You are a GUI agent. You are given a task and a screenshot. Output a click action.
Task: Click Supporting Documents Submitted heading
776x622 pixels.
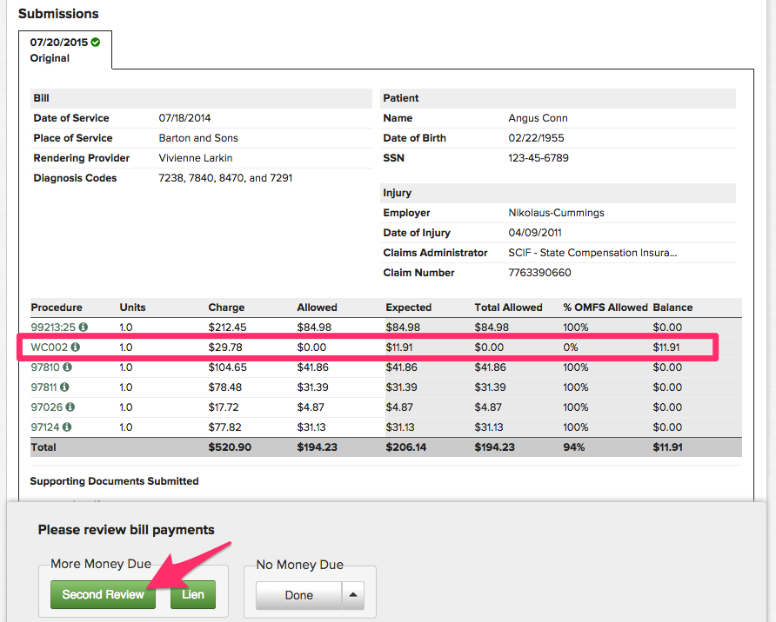click(x=114, y=481)
